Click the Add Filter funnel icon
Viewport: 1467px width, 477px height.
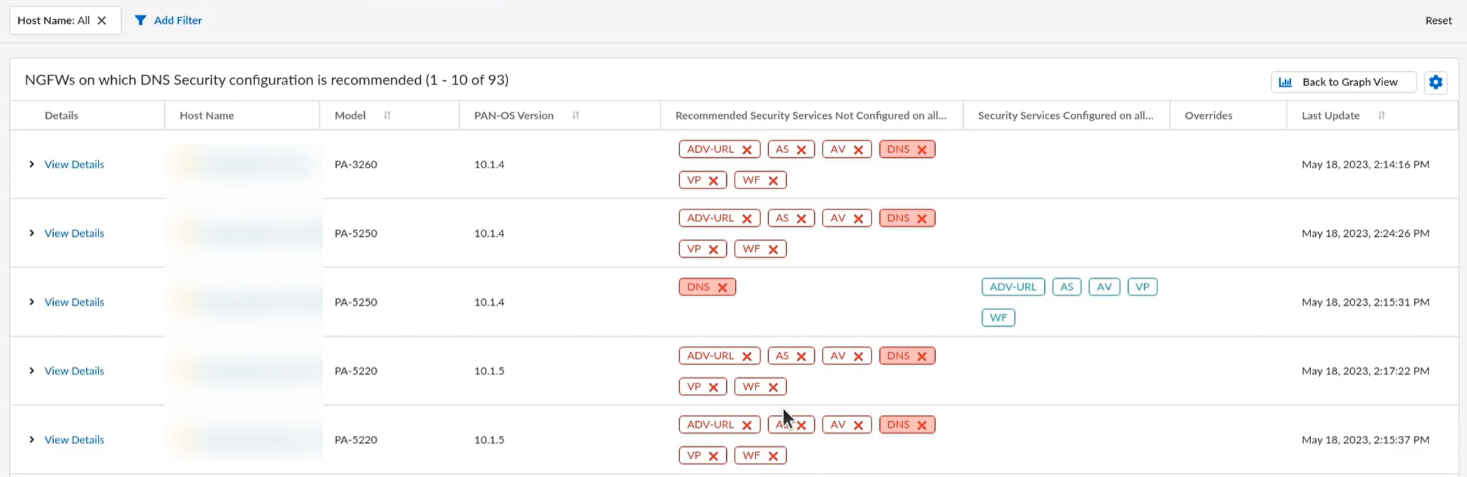point(140,20)
